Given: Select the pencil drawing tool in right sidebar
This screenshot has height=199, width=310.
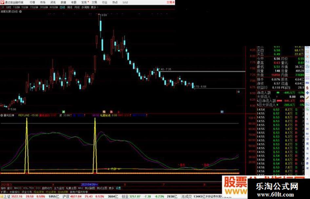Looking at the screenshot, I should [x=307, y=97].
